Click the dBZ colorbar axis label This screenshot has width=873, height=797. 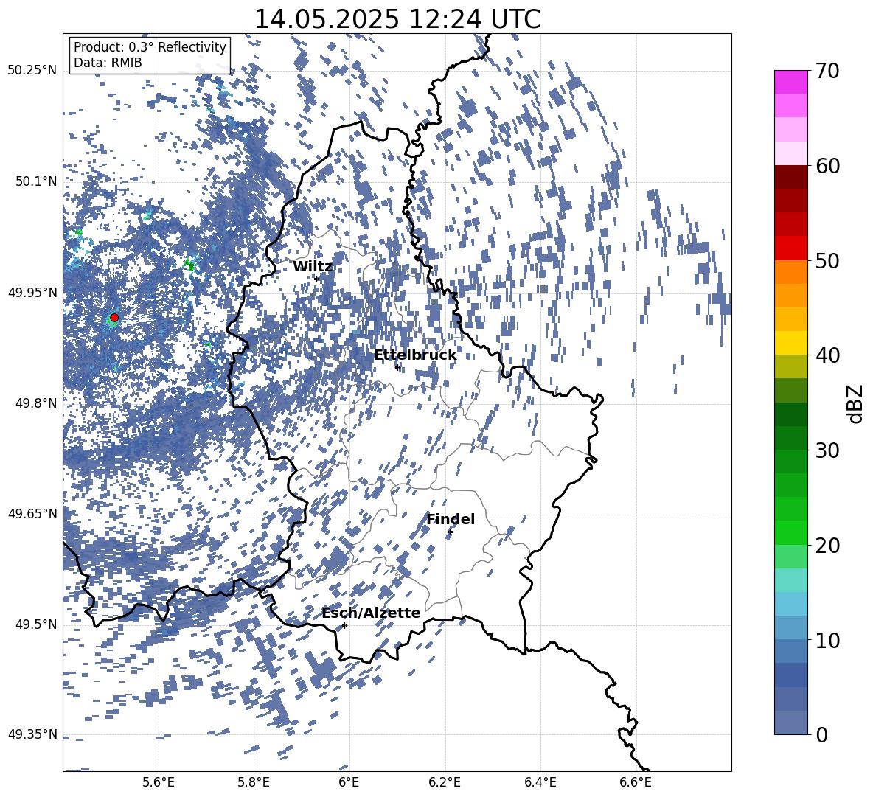(856, 404)
